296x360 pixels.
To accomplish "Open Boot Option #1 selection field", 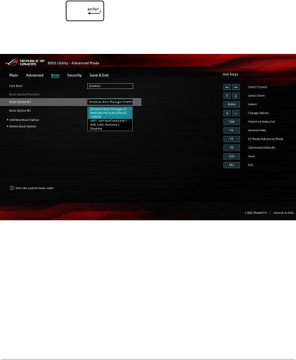I will click(x=110, y=102).
